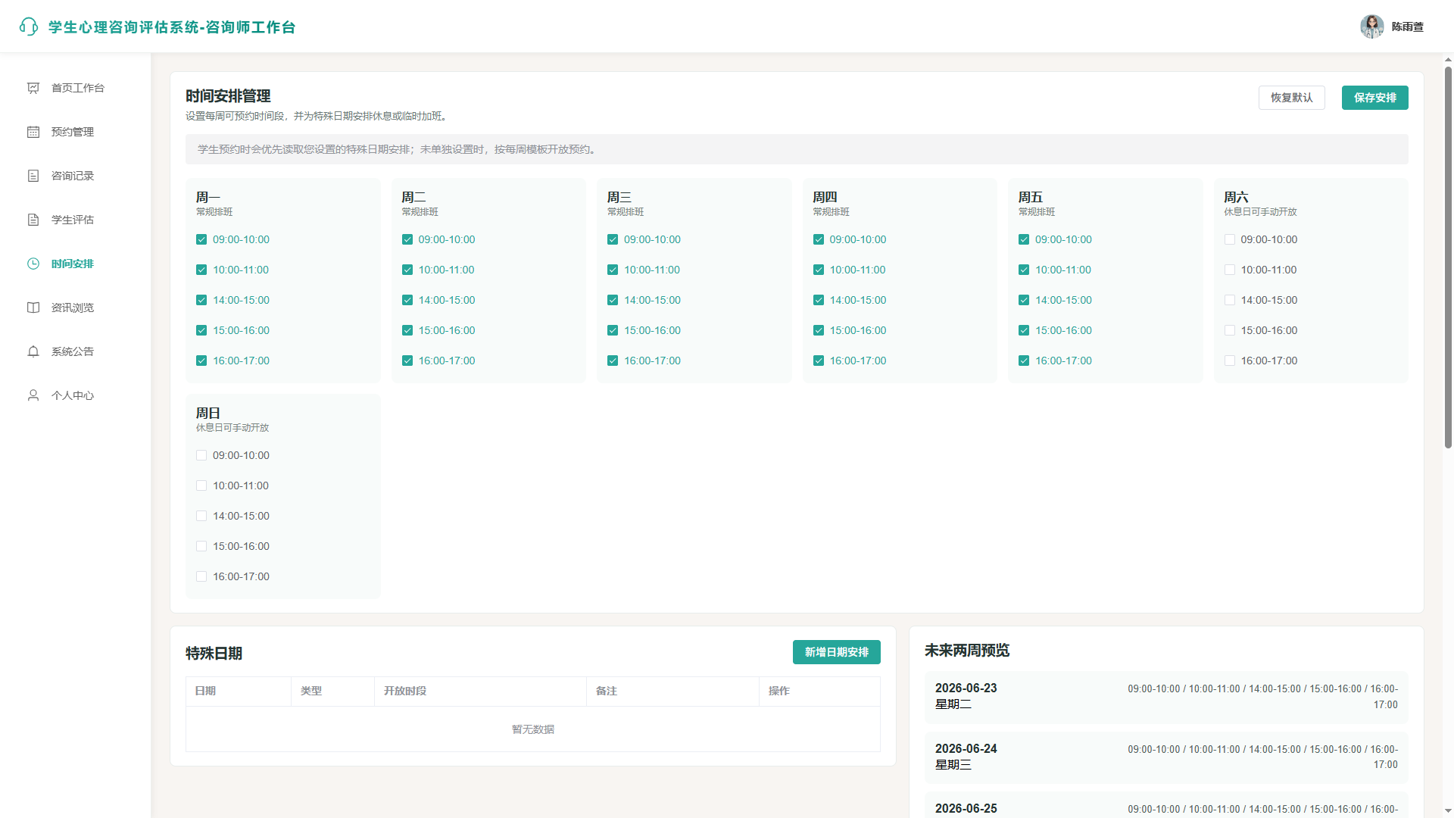Toggle 周五 16:00-17:00 checkbox off
The height and width of the screenshot is (818, 1454).
[1024, 361]
